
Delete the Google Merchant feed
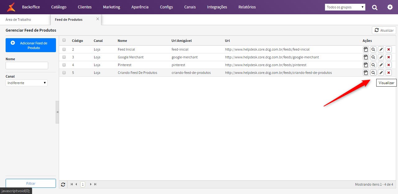(389, 57)
